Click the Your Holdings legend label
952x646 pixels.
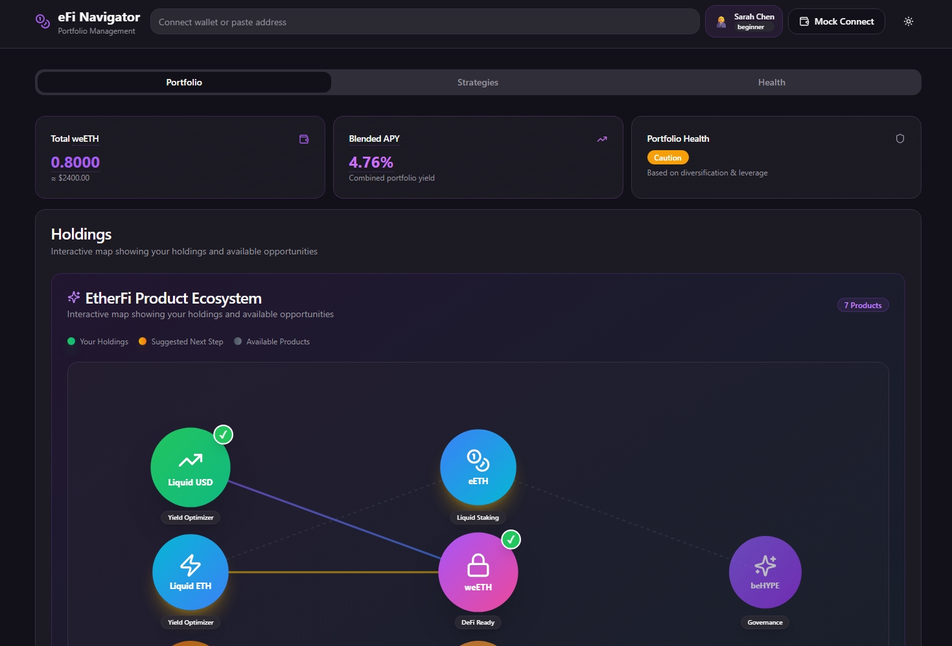(104, 342)
